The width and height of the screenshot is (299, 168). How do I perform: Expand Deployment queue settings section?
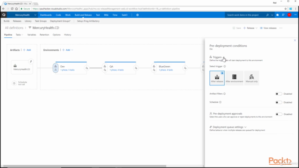(x=245, y=127)
